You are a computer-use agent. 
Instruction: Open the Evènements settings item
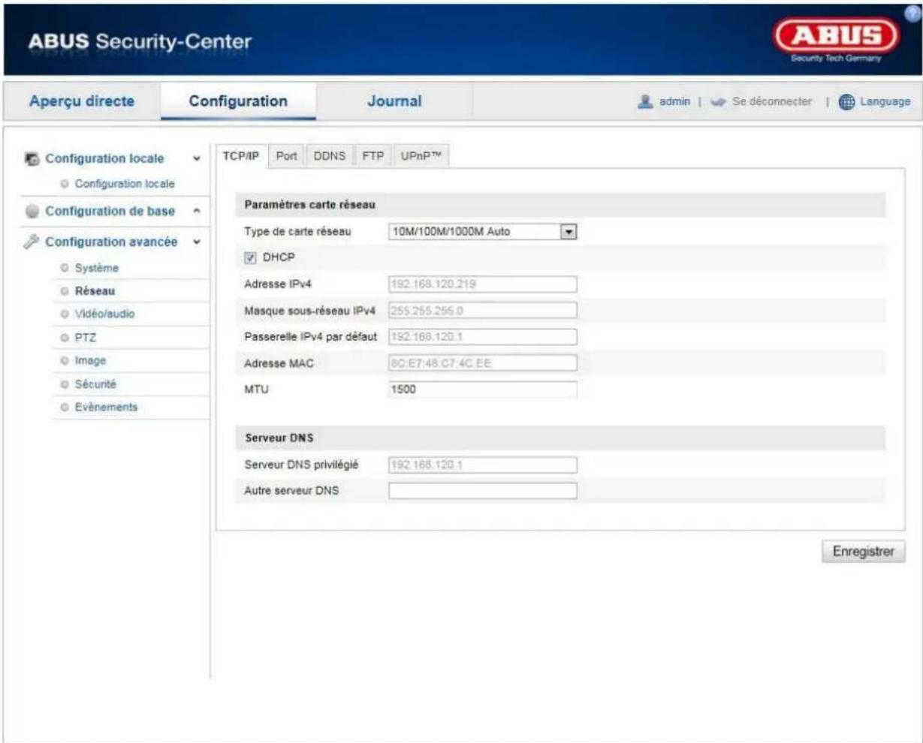coord(106,408)
